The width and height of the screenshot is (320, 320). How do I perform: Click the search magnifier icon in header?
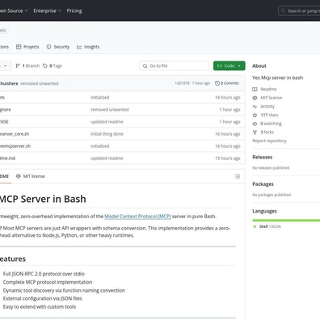(x=283, y=11)
